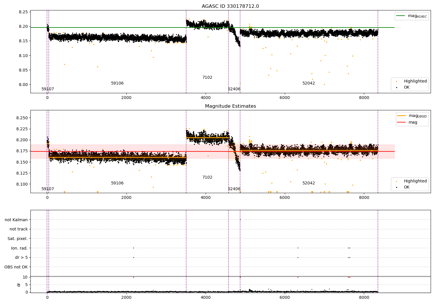Image resolution: width=435 pixels, height=304 pixels.
Task: Click the 8.125 y-tick on middle plot
Action: pos(22,173)
